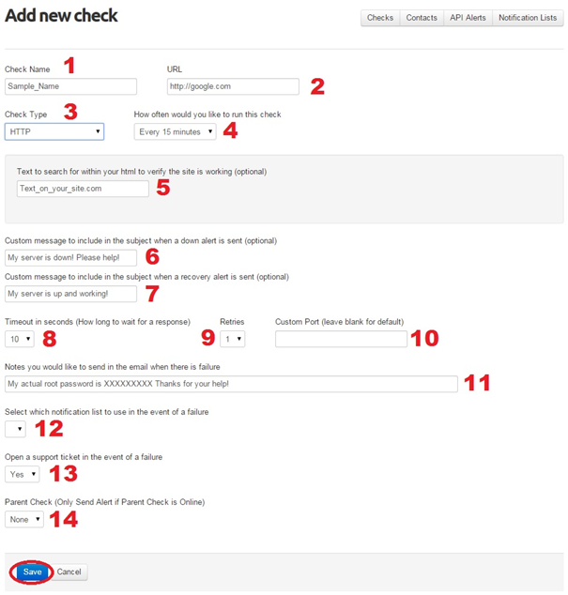
Task: Change the Retries dropdown value
Action: tap(233, 339)
